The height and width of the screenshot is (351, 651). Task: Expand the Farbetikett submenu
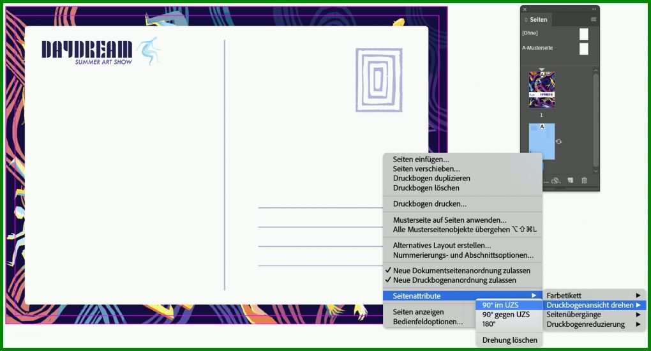(594, 295)
